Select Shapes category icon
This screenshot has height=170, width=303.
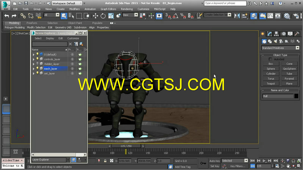pyautogui.click(x=270, y=41)
